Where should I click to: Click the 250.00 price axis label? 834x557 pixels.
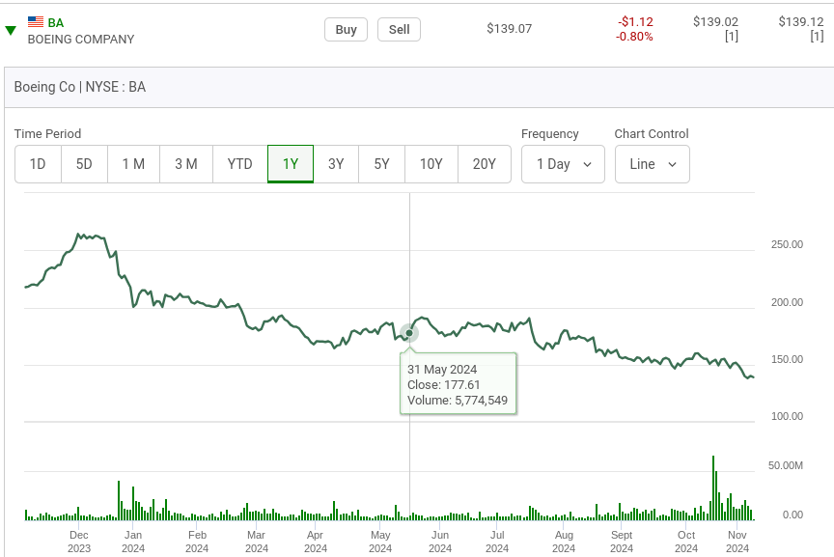(788, 245)
